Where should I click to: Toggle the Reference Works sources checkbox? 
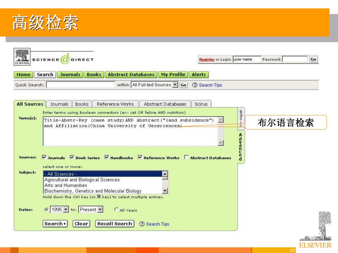pyautogui.click(x=140, y=157)
